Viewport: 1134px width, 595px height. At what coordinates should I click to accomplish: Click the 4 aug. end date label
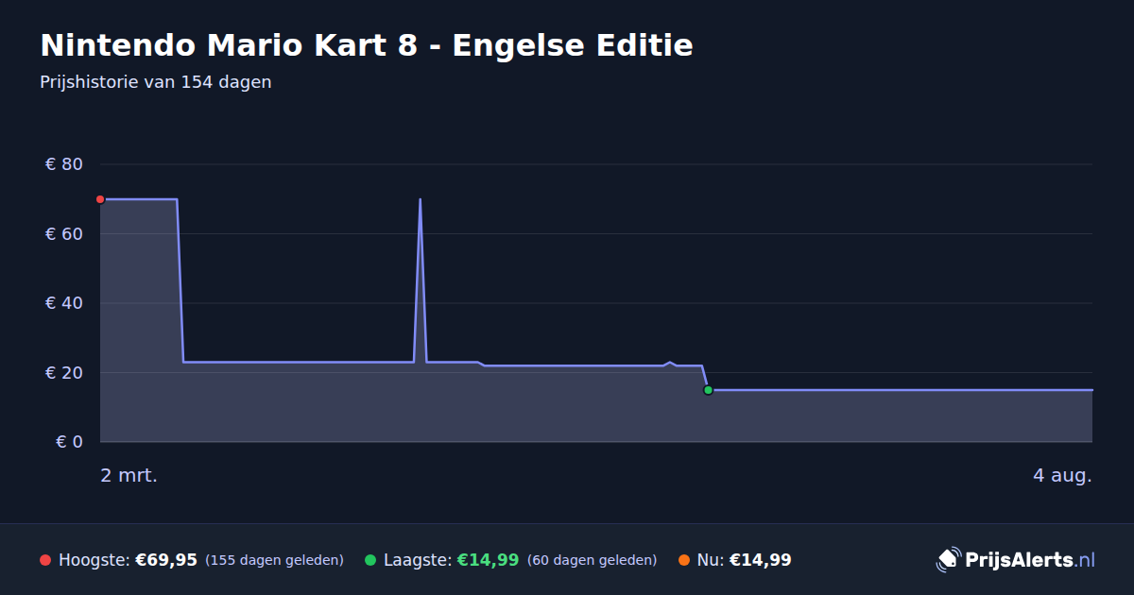coord(1062,476)
